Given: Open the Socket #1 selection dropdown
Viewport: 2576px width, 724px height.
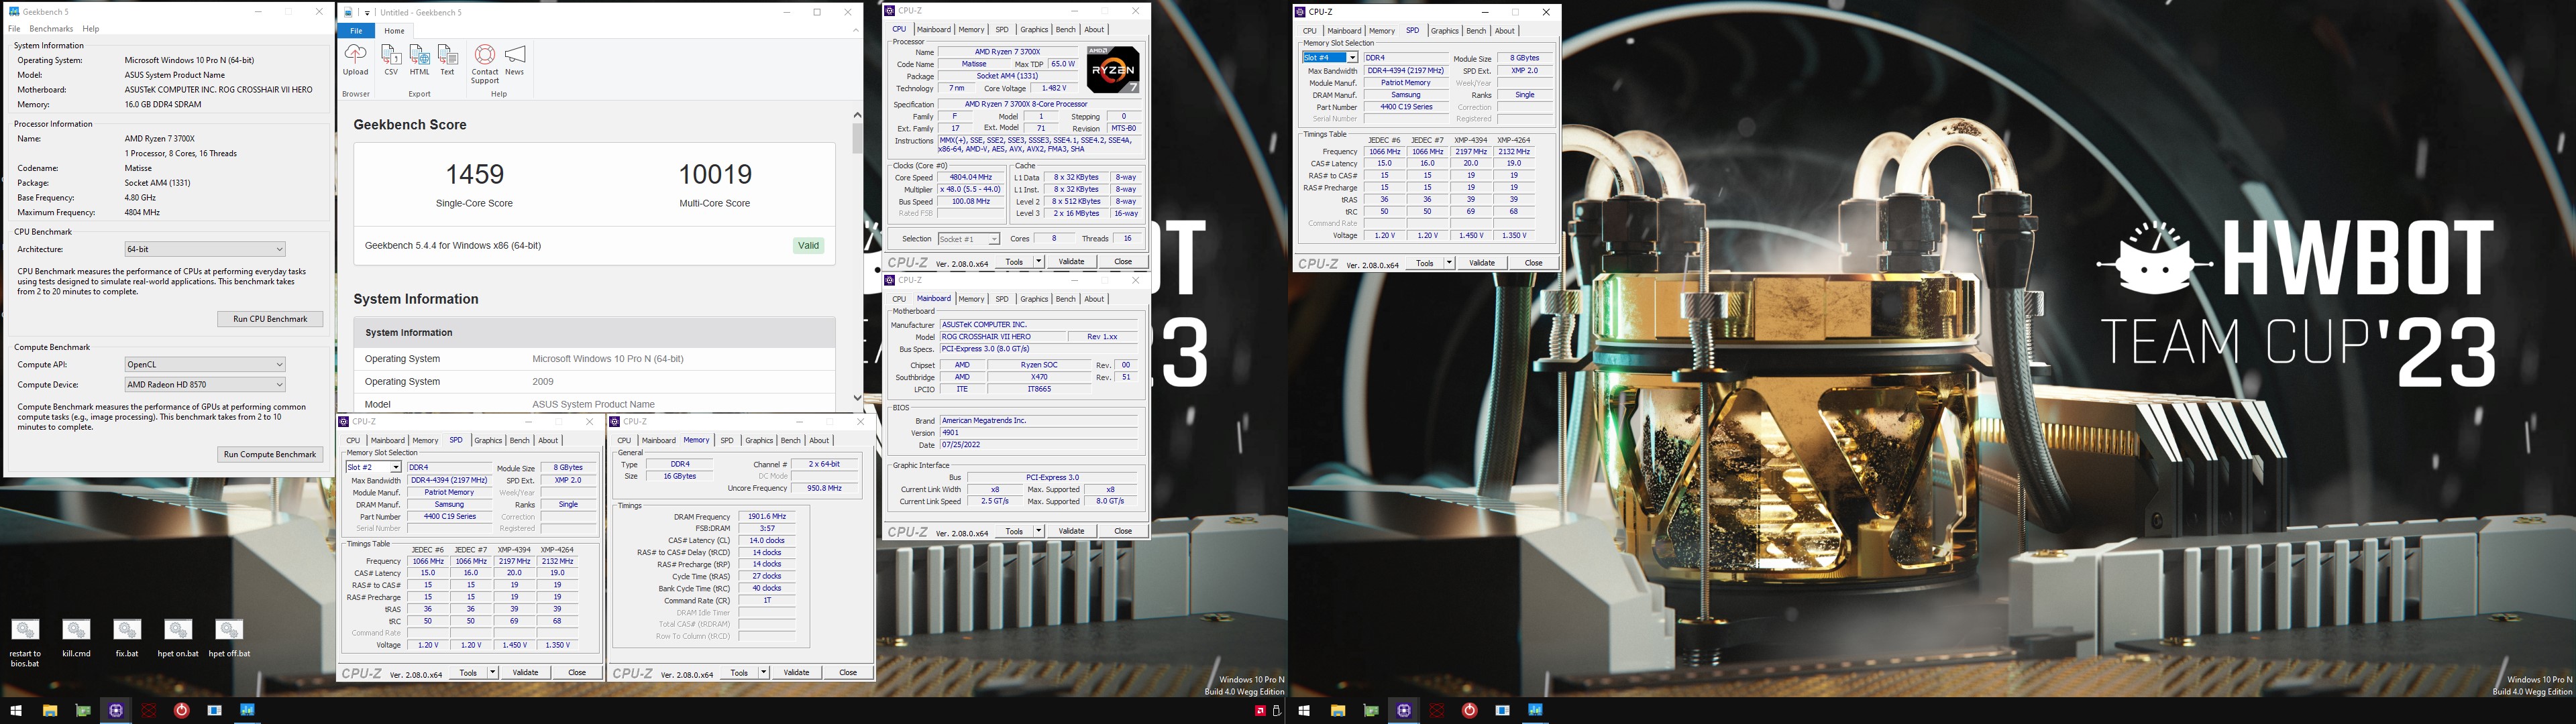Looking at the screenshot, I should coord(968,239).
